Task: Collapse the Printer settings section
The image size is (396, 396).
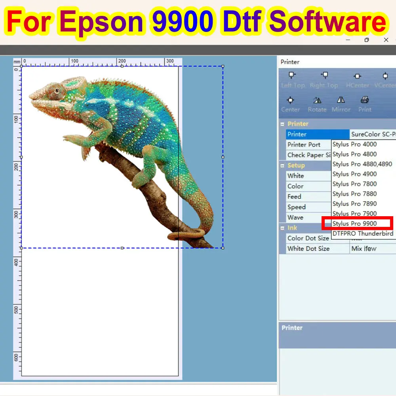Action: click(283, 124)
